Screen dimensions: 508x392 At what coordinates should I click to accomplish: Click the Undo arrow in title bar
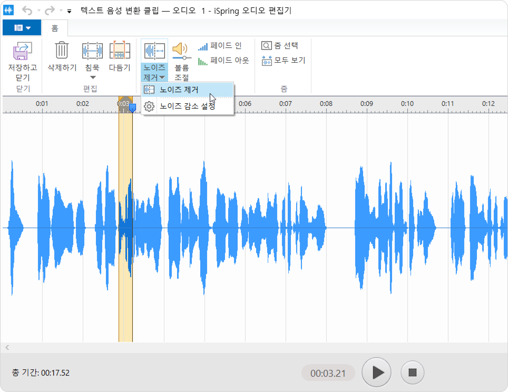(x=27, y=11)
